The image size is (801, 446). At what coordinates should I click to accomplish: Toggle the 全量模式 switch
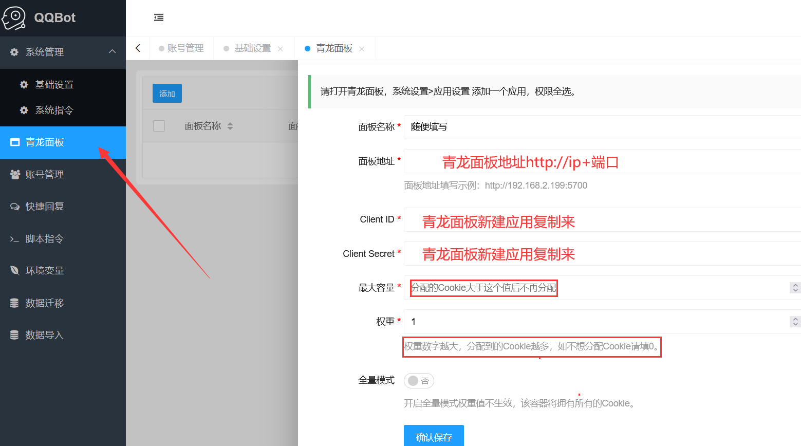[x=419, y=381]
